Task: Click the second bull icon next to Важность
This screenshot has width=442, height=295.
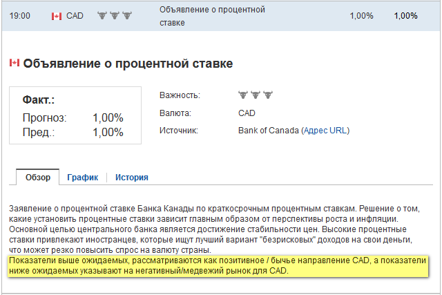Action: 254,95
